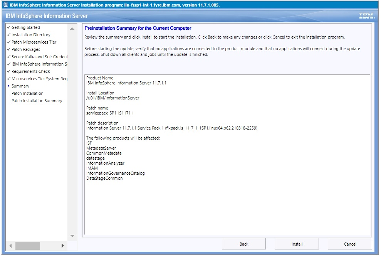Viewport: 381px width, 256px height.
Task: Click the 'Patch name' label
Action: tap(97, 108)
